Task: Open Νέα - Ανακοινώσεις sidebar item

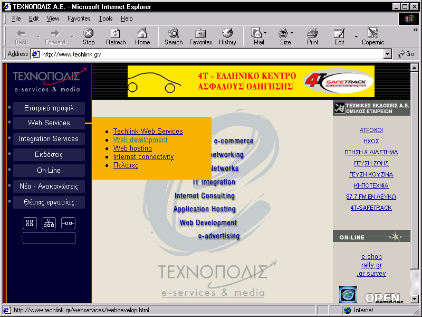Action: (x=49, y=187)
